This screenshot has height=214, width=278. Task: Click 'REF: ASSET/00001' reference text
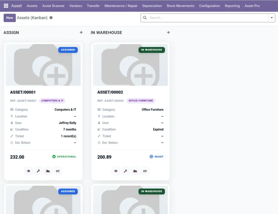click(23, 101)
